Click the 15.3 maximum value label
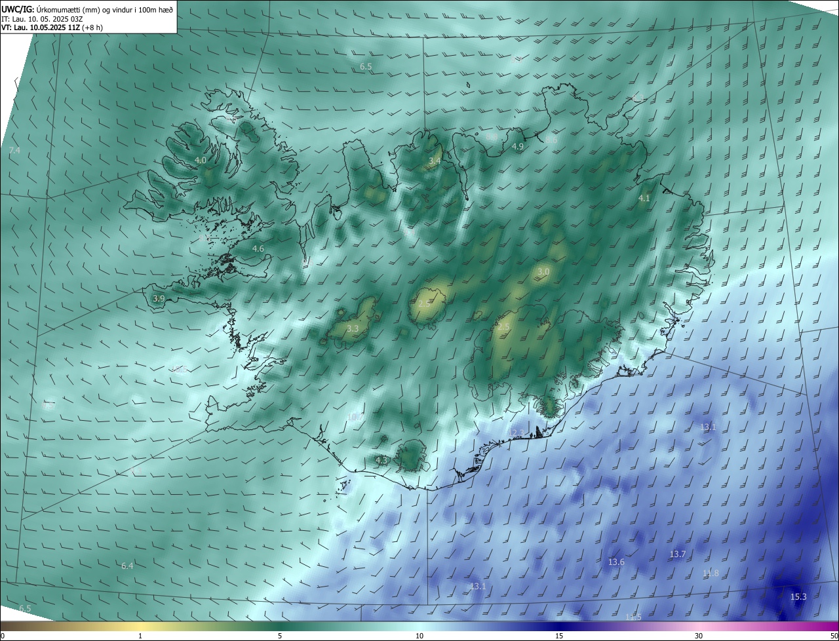Viewport: 839px width, 641px height. point(798,596)
